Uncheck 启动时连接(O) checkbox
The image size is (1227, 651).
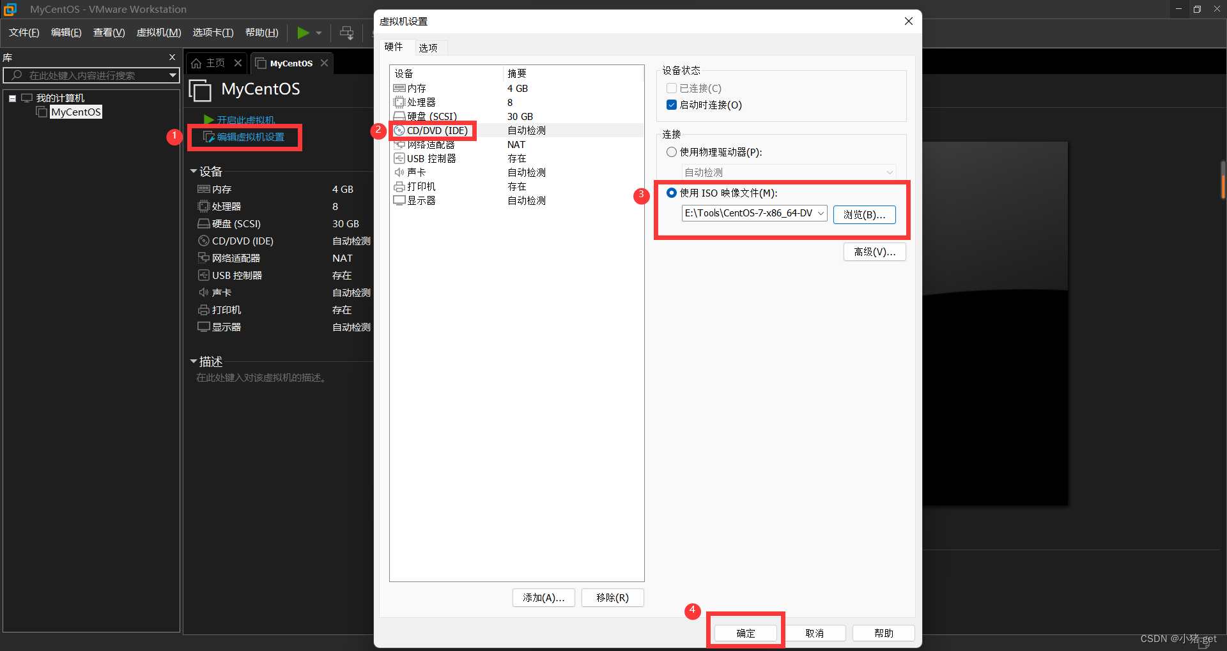[672, 105]
